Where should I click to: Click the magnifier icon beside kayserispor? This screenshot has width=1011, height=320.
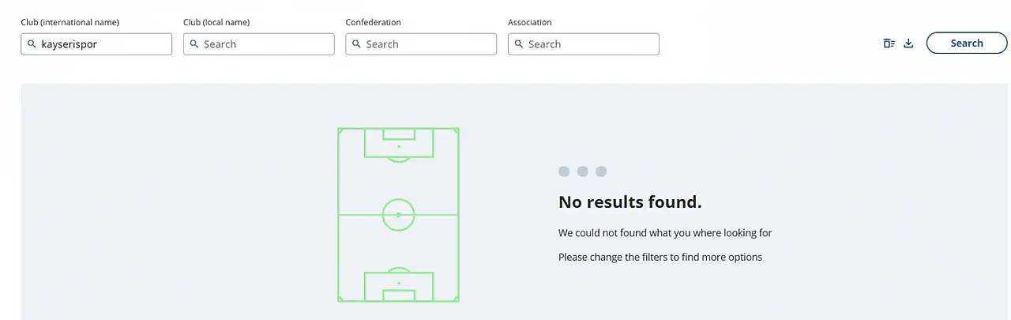(x=31, y=44)
